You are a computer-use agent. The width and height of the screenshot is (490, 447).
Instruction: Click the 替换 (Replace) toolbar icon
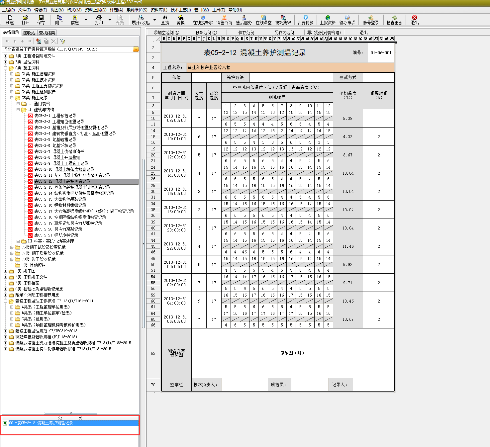180,20
